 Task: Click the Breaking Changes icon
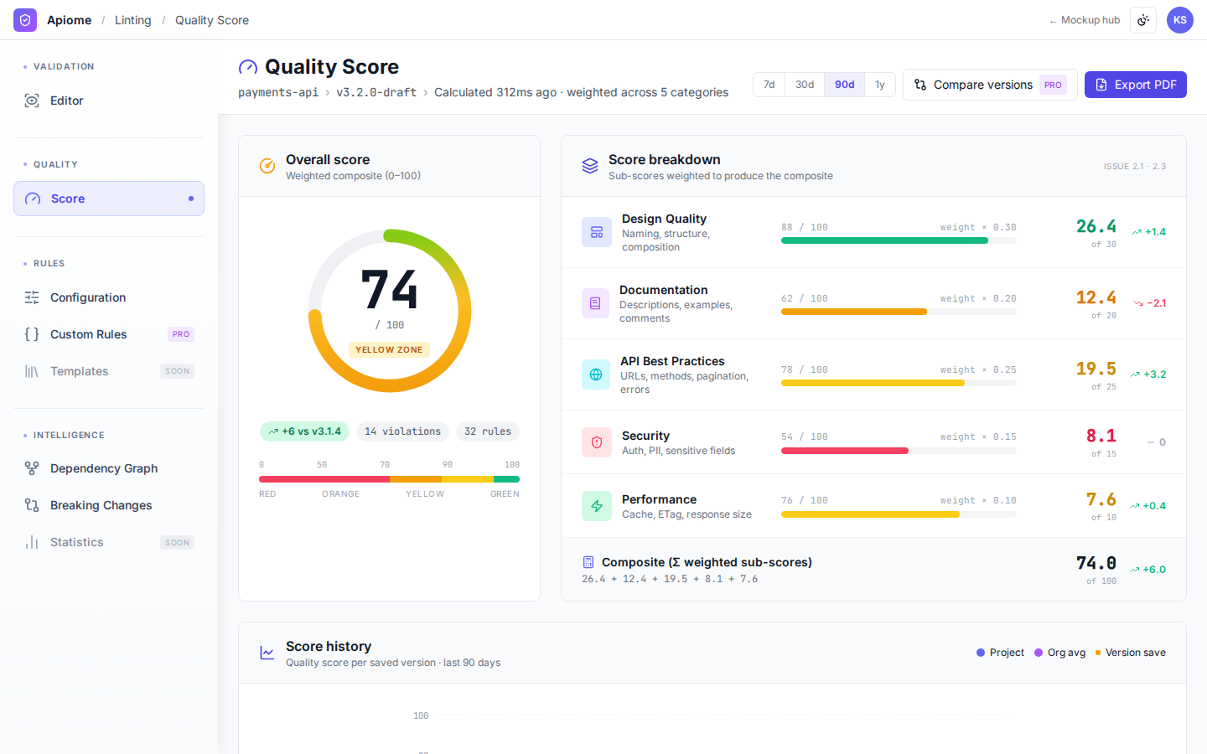point(32,505)
